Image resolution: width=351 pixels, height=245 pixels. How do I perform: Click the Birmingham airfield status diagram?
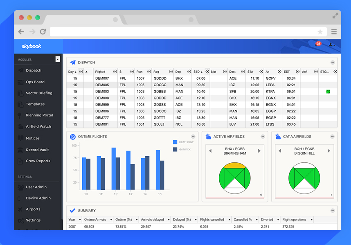(x=234, y=178)
